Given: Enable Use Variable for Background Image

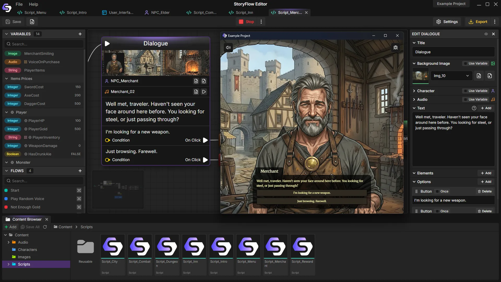Looking at the screenshot, I should coord(466,63).
